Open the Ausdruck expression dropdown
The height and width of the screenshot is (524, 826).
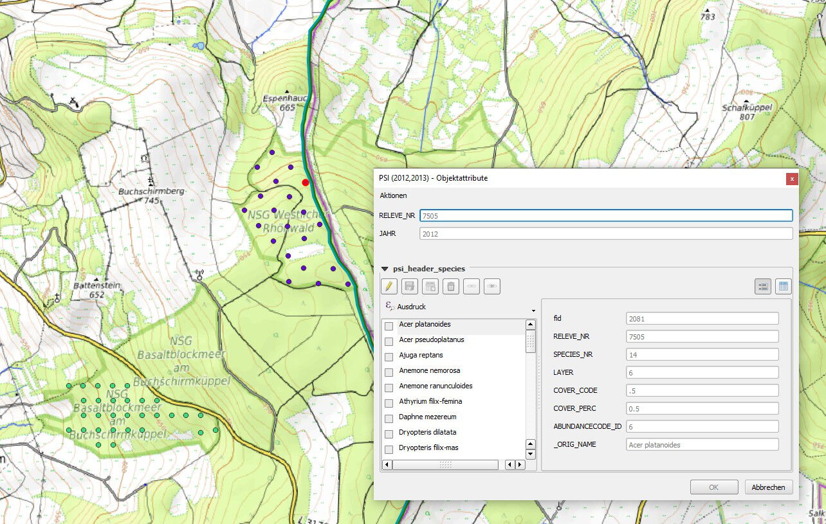(x=533, y=311)
